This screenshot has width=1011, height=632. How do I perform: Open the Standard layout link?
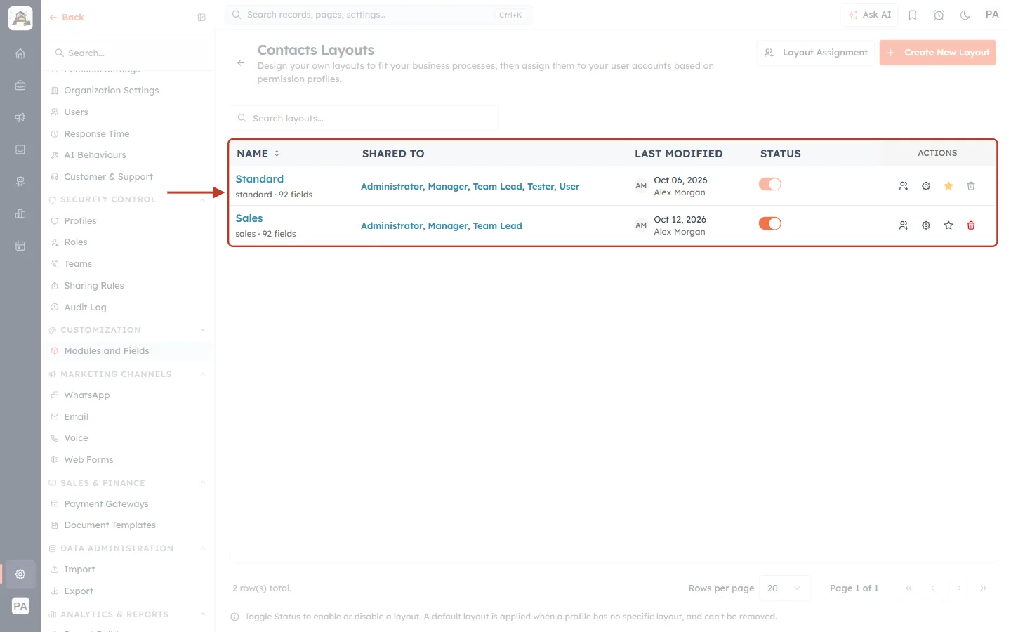coord(260,179)
